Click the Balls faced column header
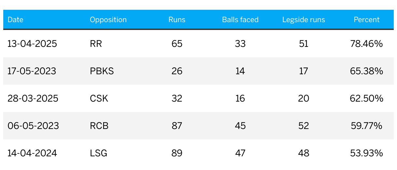 tap(240, 20)
